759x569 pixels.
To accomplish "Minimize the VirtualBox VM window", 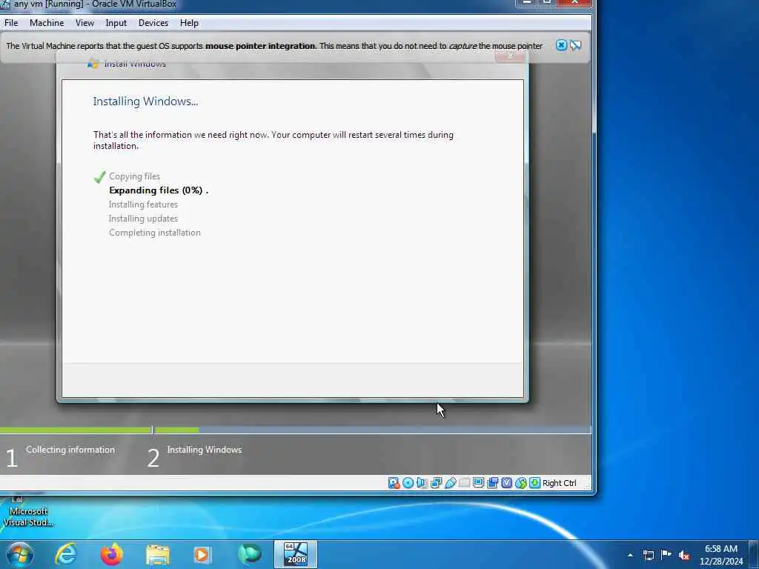I will 527,2.
